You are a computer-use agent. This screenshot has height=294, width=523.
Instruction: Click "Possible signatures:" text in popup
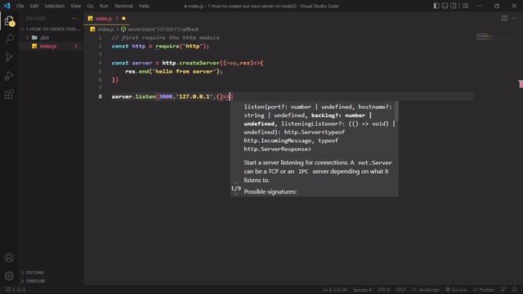coord(270,192)
